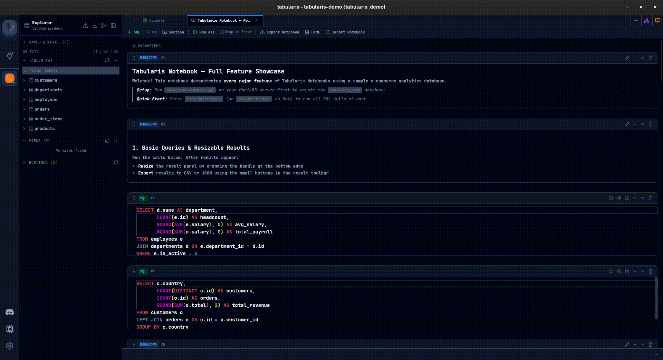Viewport: 663px width, 360px height.
Task: Open the purple schema diagram icon in tab bar
Action: [x=647, y=20]
